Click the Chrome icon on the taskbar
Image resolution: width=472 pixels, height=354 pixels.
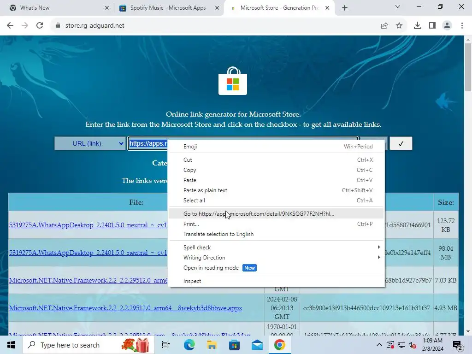point(280,345)
